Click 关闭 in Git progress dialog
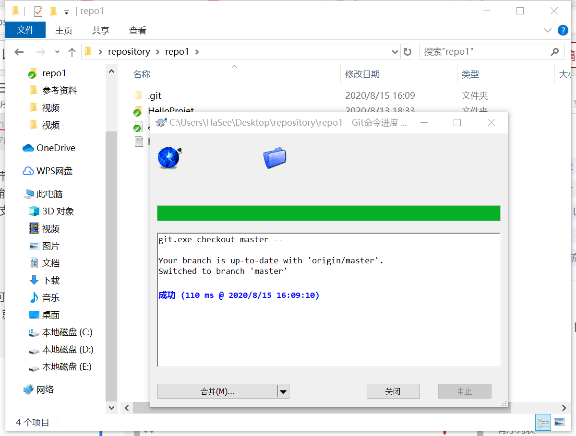 pos(393,391)
